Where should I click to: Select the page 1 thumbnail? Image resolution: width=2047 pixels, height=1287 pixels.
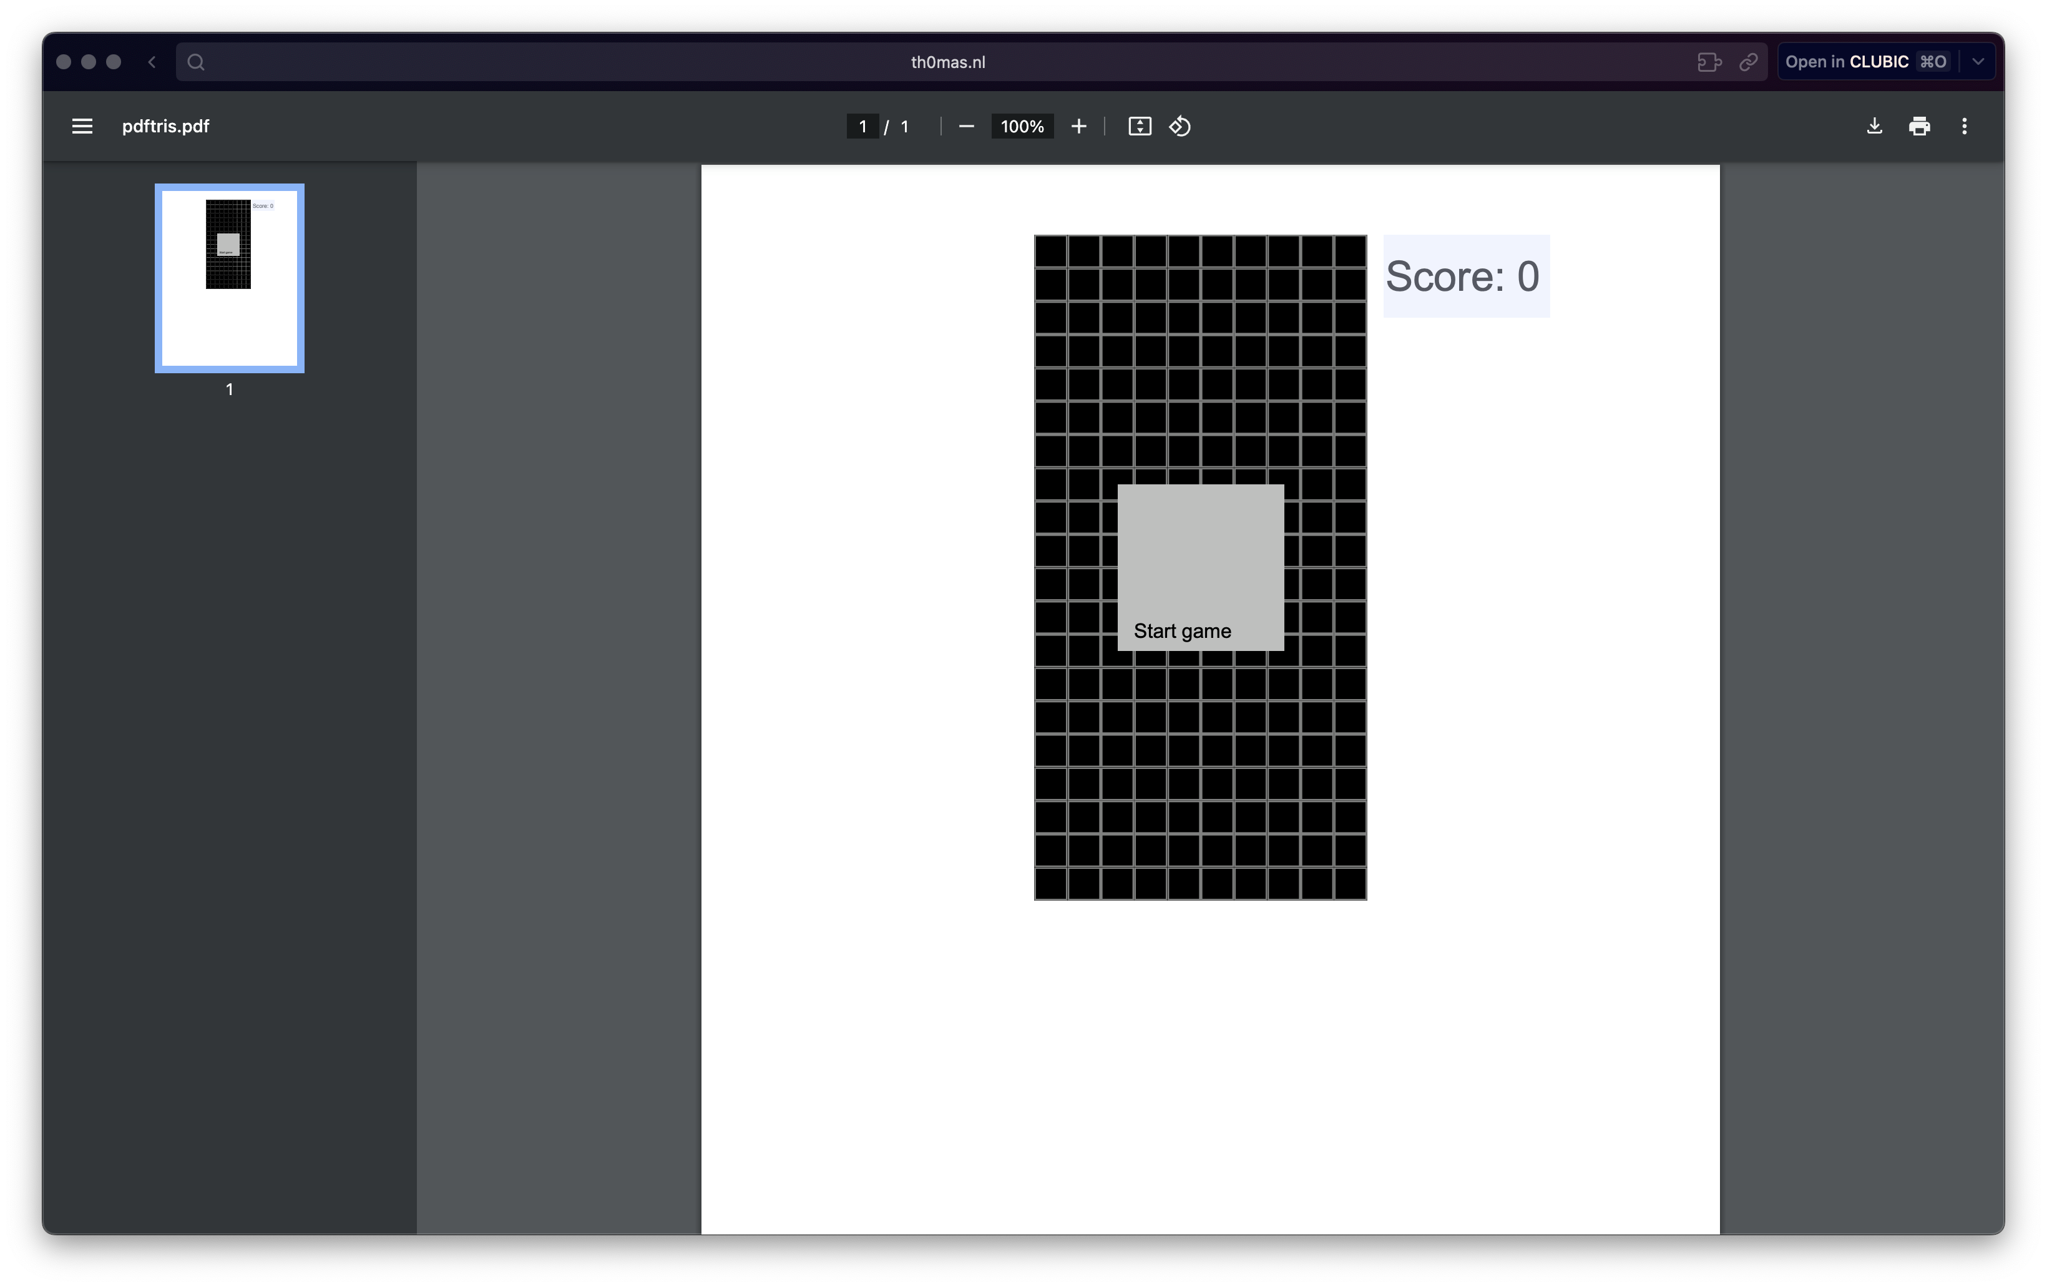click(228, 278)
